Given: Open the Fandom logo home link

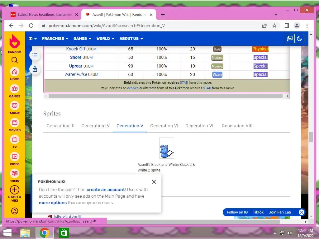Looking at the screenshot, I should 14,44.
